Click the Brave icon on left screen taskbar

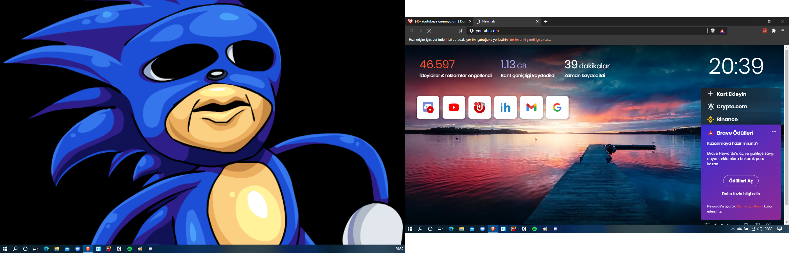coord(88,249)
